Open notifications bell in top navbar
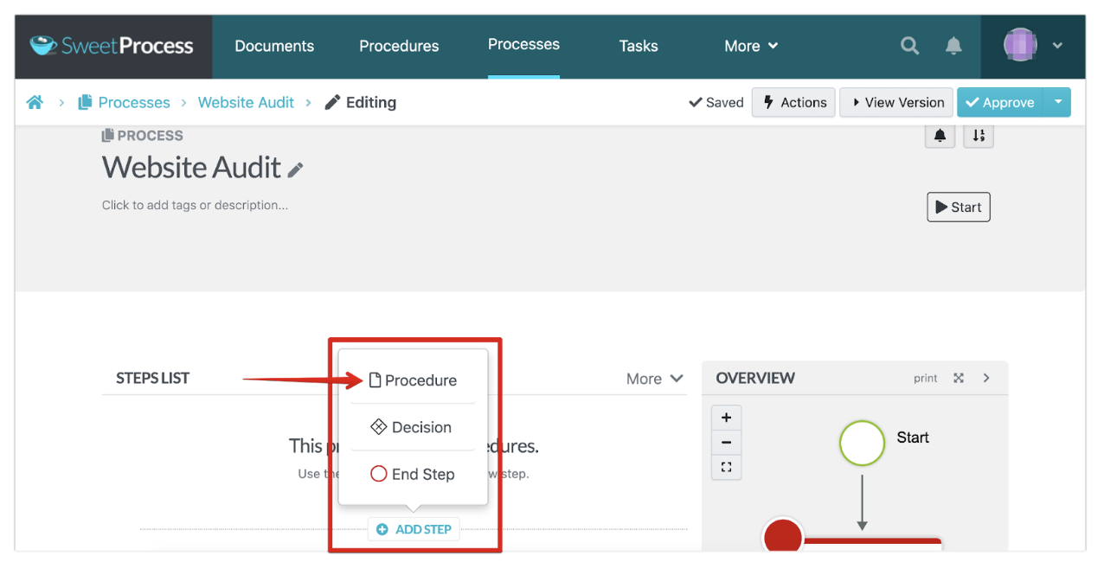The image size is (1104, 562). click(x=953, y=46)
